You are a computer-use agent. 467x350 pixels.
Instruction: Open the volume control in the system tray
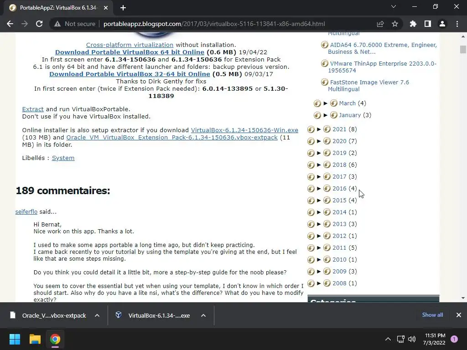point(412,339)
